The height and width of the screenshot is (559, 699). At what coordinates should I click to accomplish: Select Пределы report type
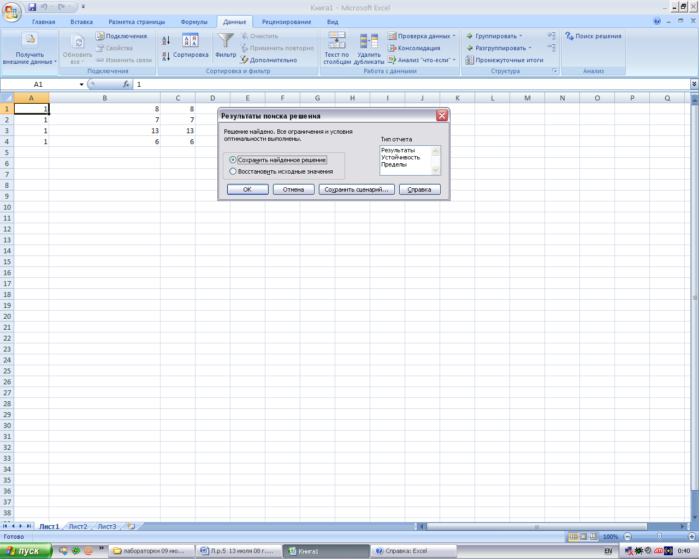pos(394,164)
